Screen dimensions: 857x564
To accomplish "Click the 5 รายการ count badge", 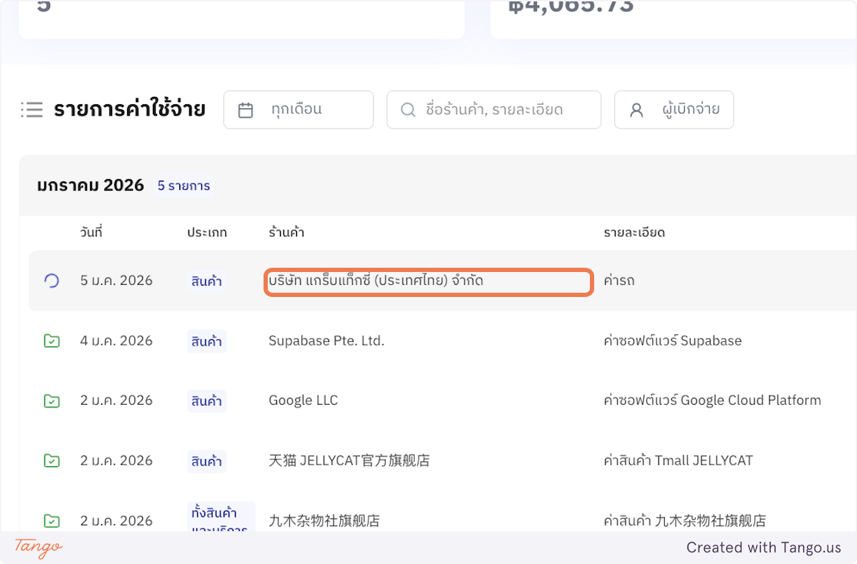I will coord(184,185).
